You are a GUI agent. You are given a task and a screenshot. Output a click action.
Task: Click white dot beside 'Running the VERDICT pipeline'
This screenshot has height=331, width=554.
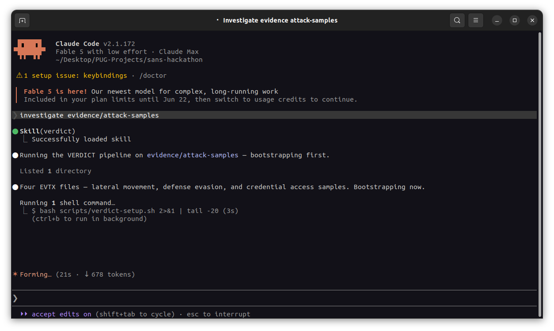pyautogui.click(x=15, y=155)
